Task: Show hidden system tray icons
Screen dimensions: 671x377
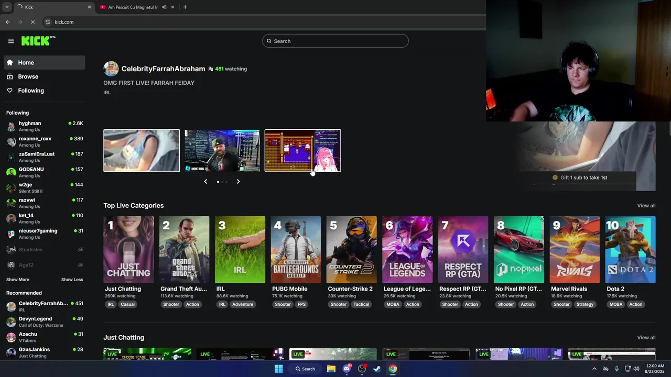Action: tap(594, 369)
